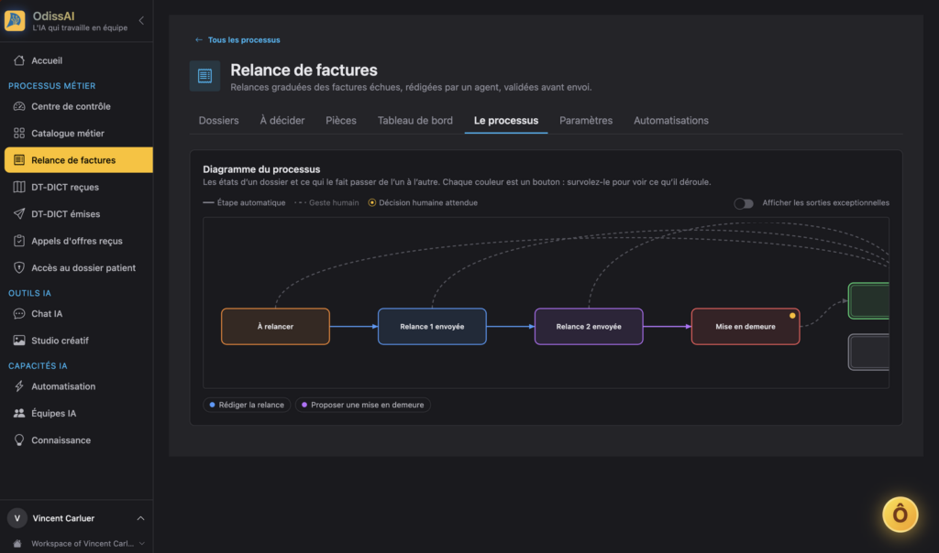Click the gray node at diagram edge
939x553 pixels.
click(x=869, y=352)
